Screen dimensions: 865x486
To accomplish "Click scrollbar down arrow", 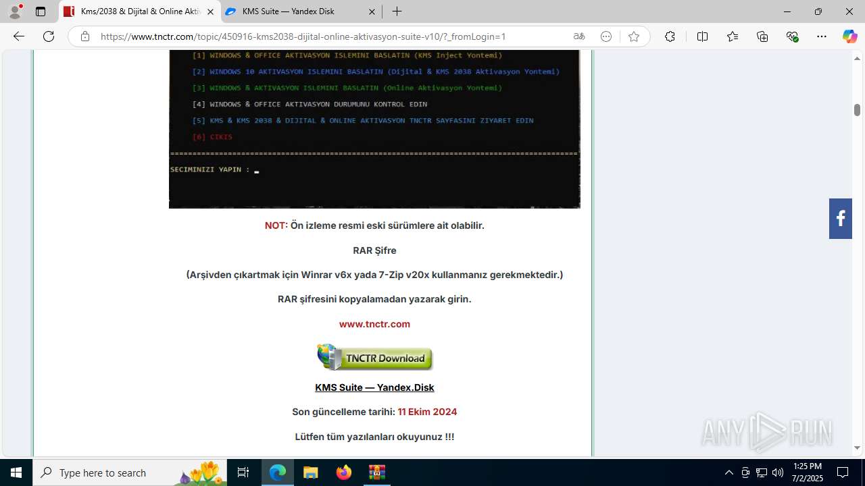I will coord(857,448).
